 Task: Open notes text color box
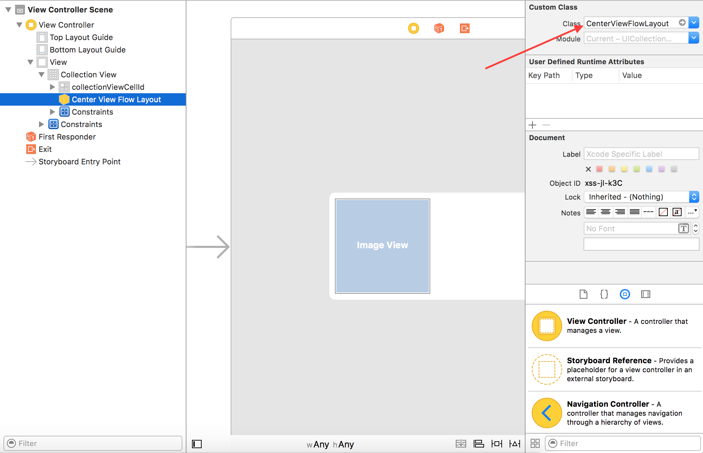click(x=663, y=212)
